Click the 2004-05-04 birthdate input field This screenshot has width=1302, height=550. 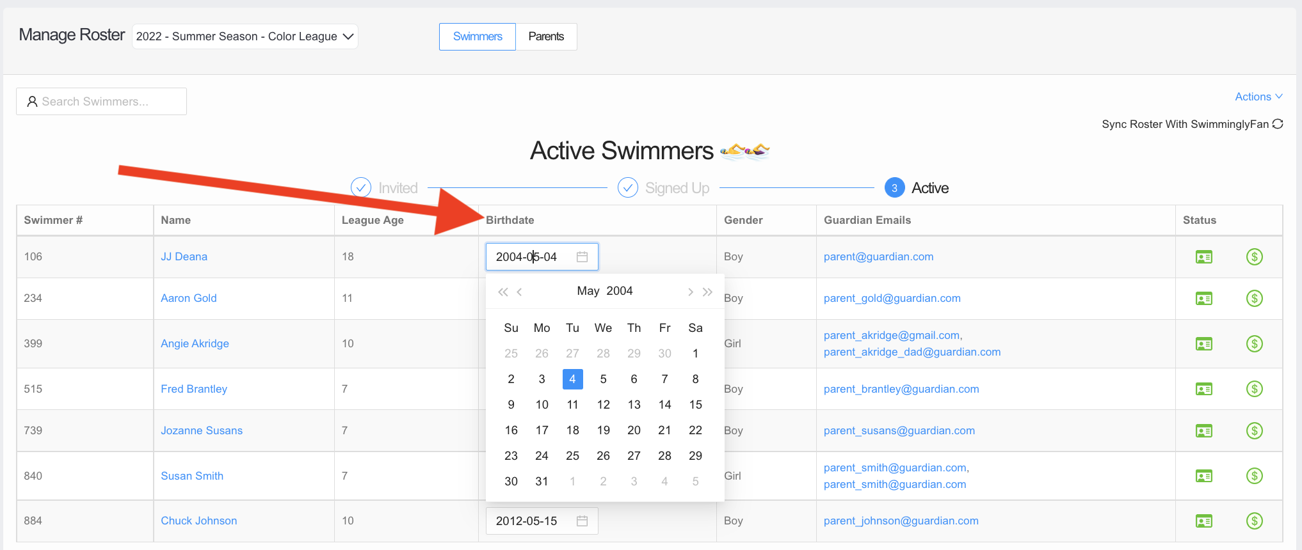tap(542, 256)
